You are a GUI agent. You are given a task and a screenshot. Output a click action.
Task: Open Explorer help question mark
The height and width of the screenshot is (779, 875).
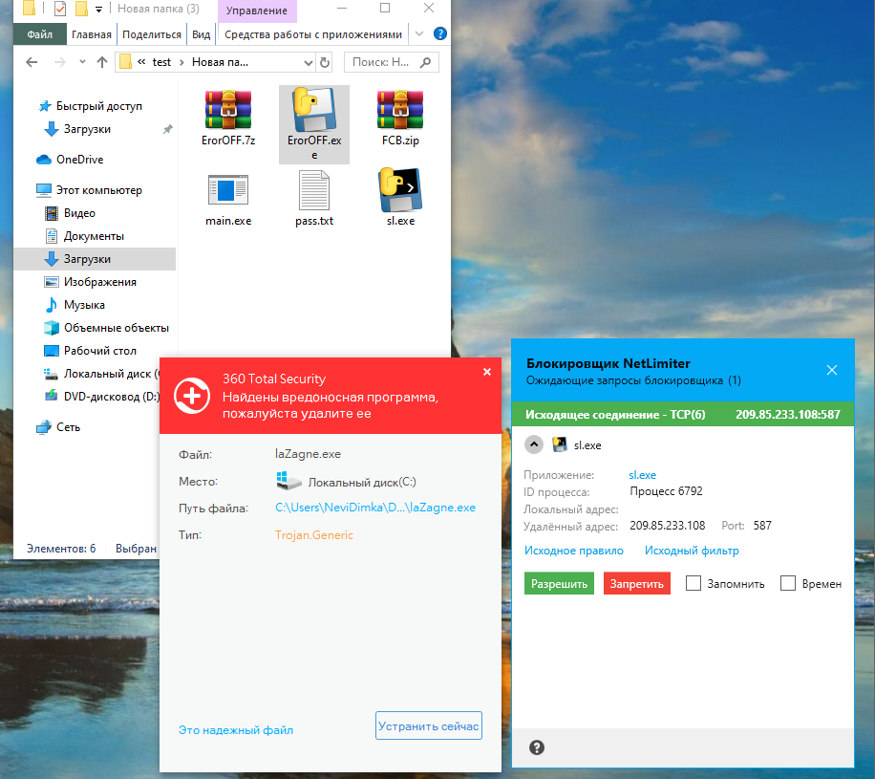pyautogui.click(x=439, y=34)
